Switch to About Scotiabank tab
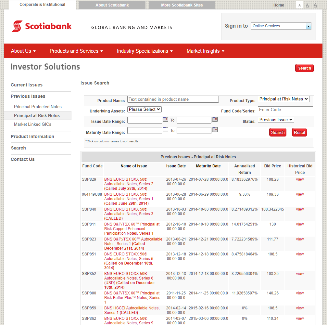The image size is (327, 325). (112, 5)
